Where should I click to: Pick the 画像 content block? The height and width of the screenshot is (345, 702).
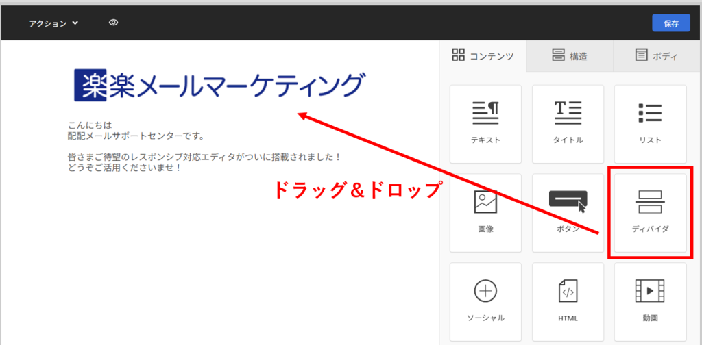(x=485, y=213)
